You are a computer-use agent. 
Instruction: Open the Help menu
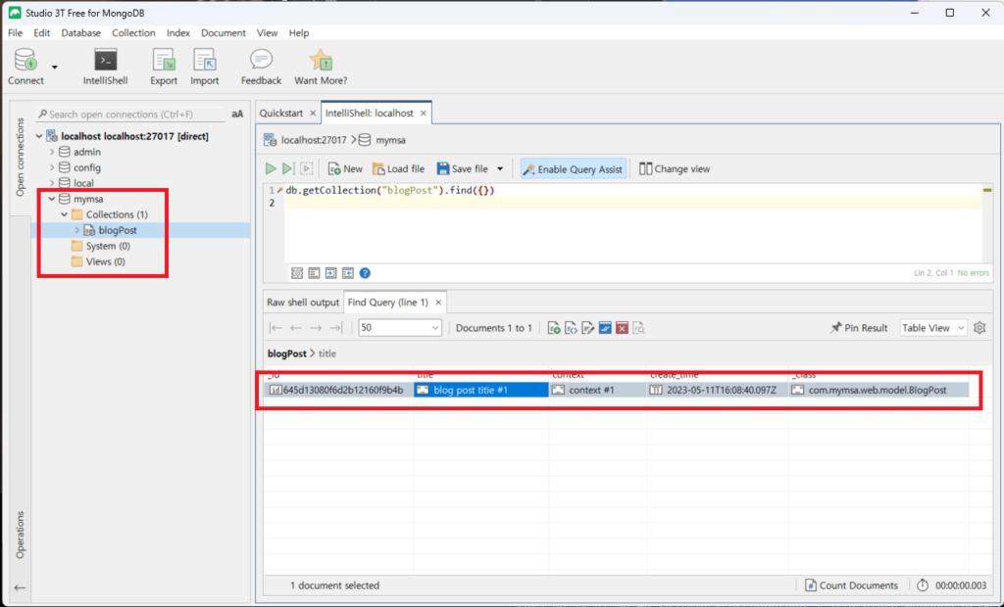point(298,32)
